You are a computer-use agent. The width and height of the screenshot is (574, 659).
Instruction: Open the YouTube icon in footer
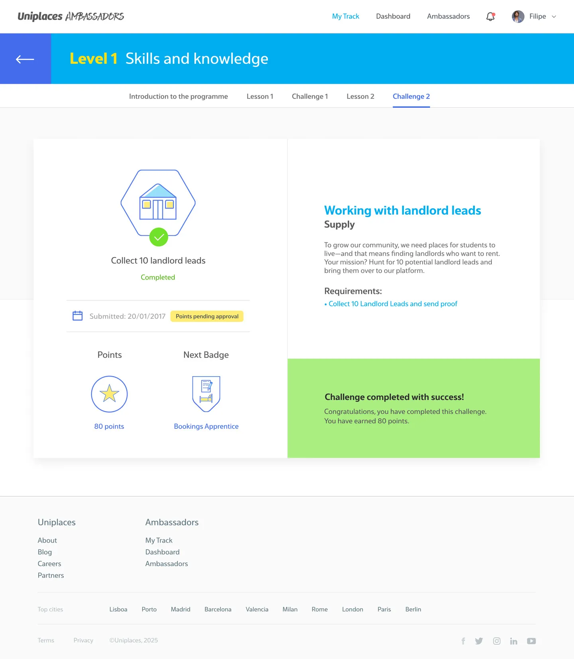pyautogui.click(x=531, y=641)
